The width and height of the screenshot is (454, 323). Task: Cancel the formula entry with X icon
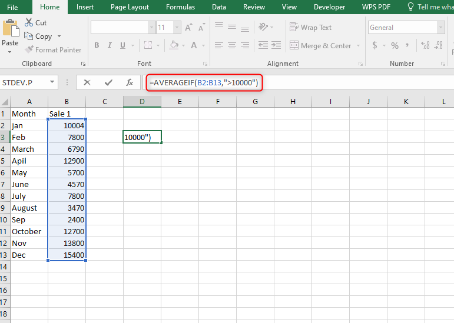87,83
